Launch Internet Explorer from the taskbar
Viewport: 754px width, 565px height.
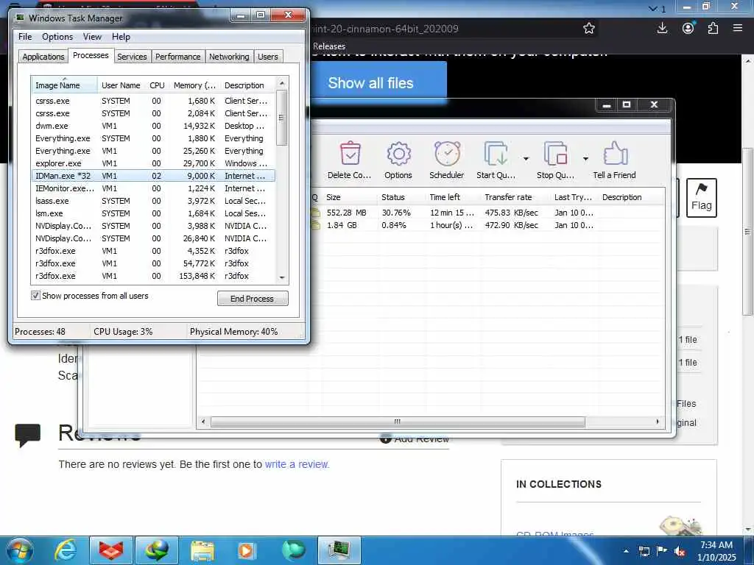pos(65,550)
